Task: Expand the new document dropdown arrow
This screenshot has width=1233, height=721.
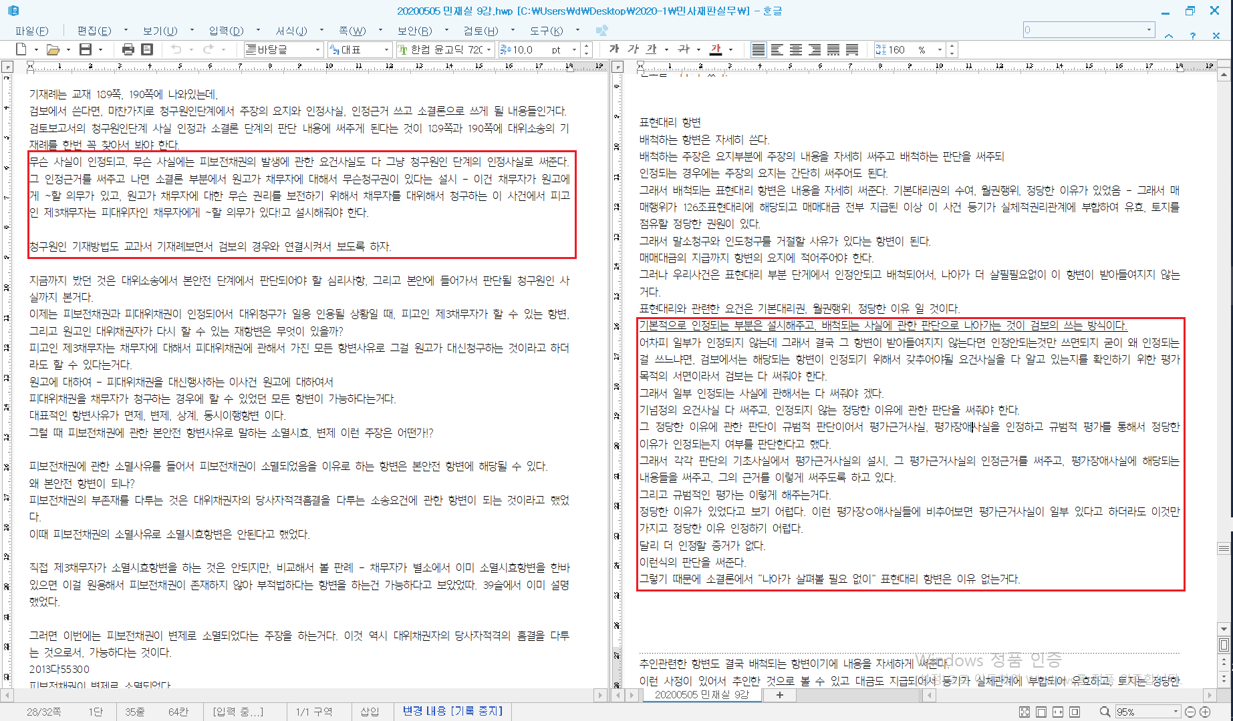Action: point(35,49)
